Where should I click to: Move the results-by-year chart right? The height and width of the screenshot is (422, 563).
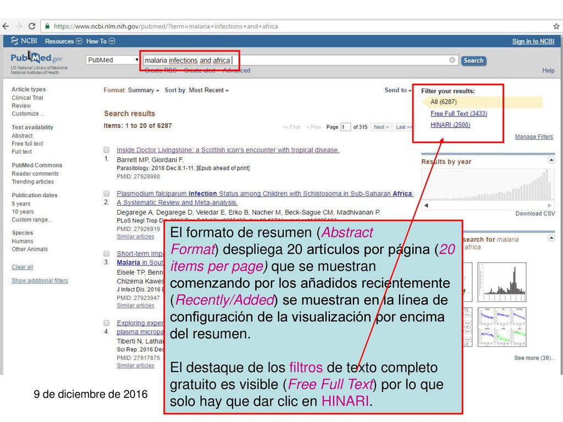pyautogui.click(x=550, y=206)
